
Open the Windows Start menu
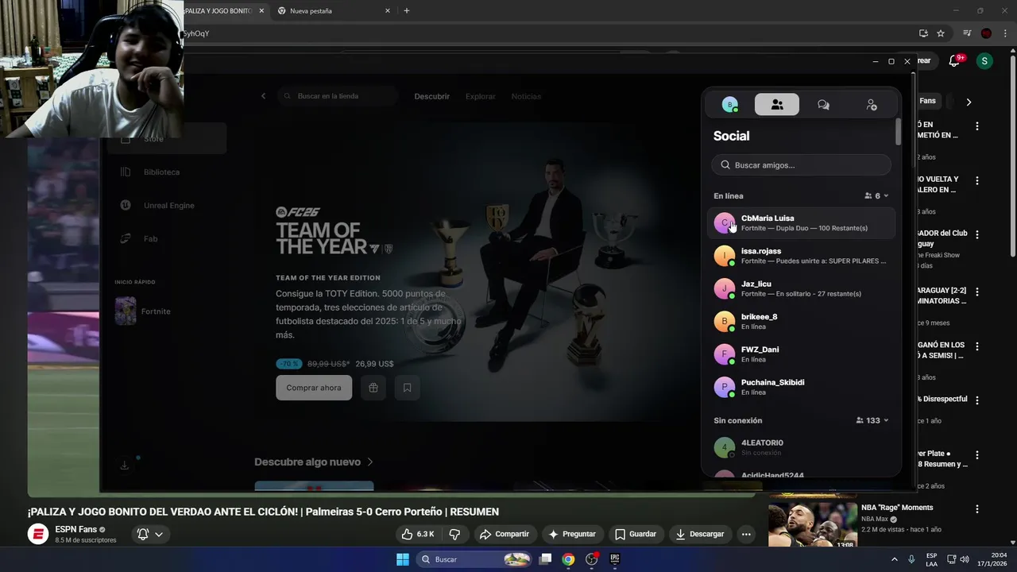click(x=403, y=559)
